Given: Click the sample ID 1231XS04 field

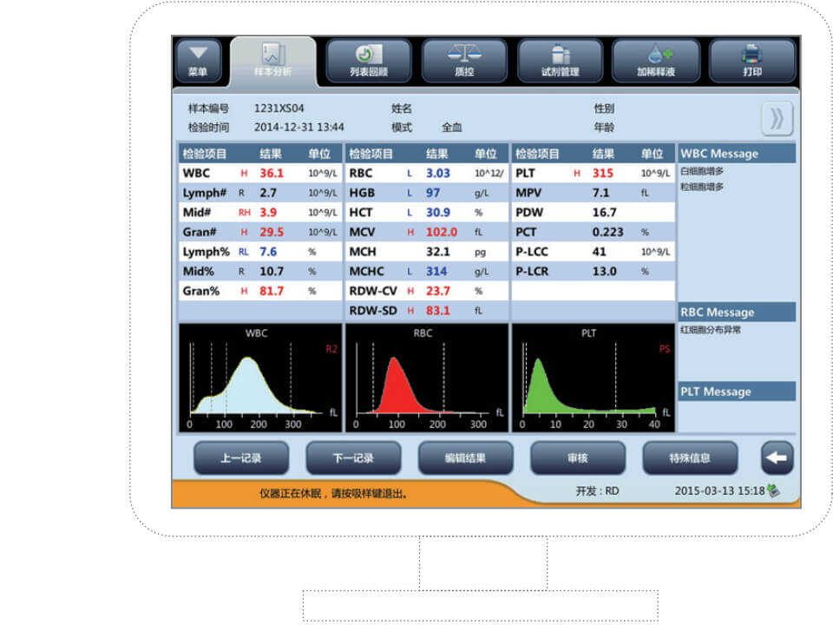Looking at the screenshot, I should click(x=279, y=109).
